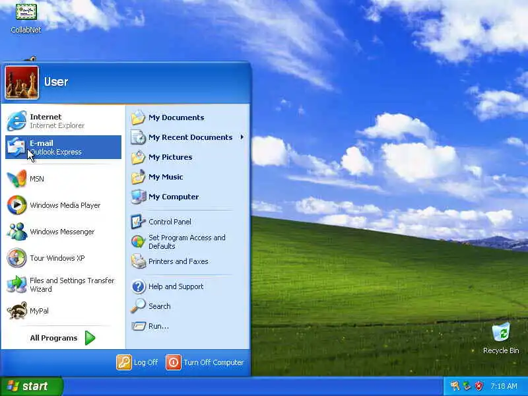528x396 pixels.
Task: Click the leftmost system tray icon
Action: (x=455, y=386)
